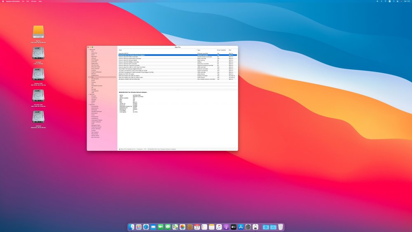Select the Realtek ALC1220-VB codec row
The width and height of the screenshot is (412, 232).
177,74
